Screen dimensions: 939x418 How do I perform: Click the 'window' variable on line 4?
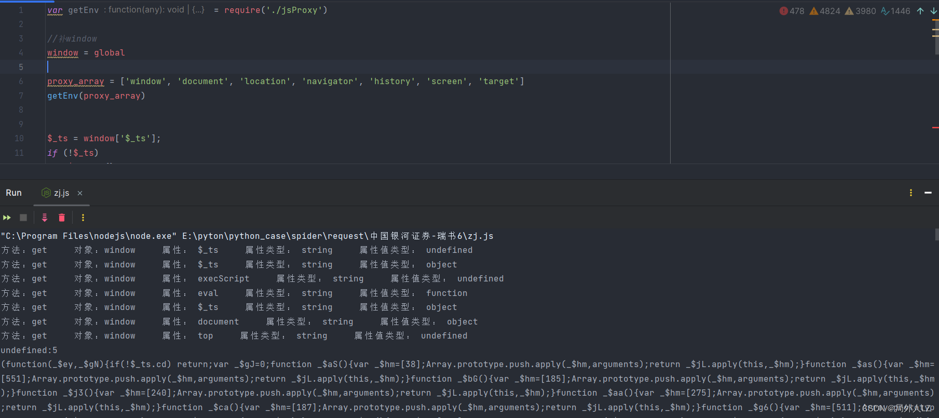pyautogui.click(x=63, y=53)
